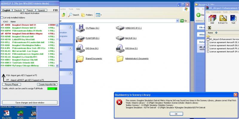Switch AESHELP language to French
This screenshot has width=239, height=119.
point(30,10)
